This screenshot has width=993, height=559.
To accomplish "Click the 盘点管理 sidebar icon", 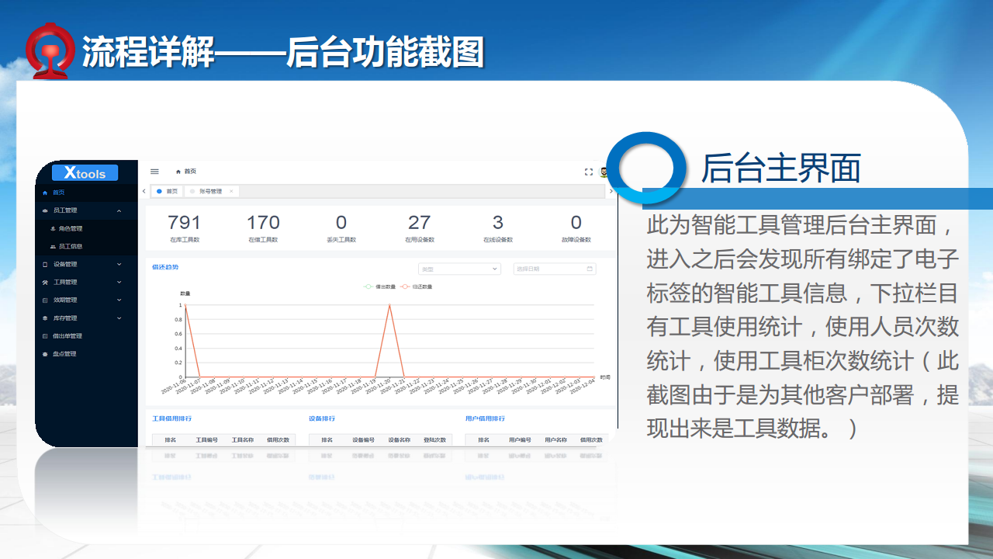I will [x=45, y=354].
